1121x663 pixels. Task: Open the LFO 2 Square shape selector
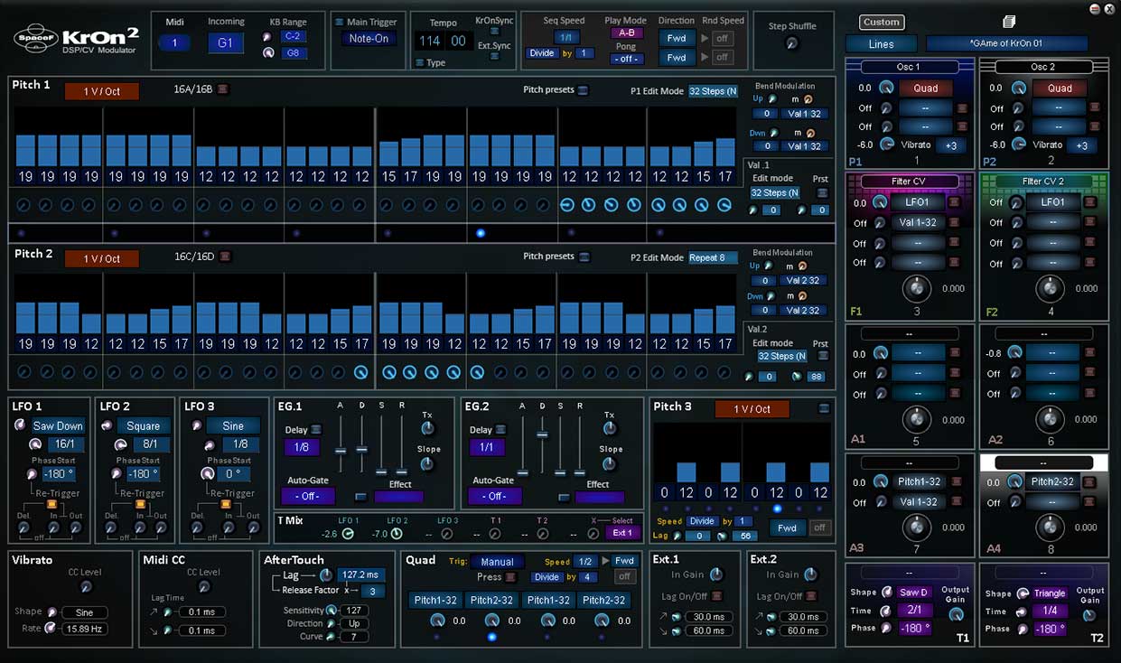pyautogui.click(x=143, y=425)
